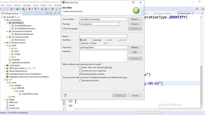The height and width of the screenshot is (115, 205).
Task: Click the Superclass input field
Action: pos(103,47)
